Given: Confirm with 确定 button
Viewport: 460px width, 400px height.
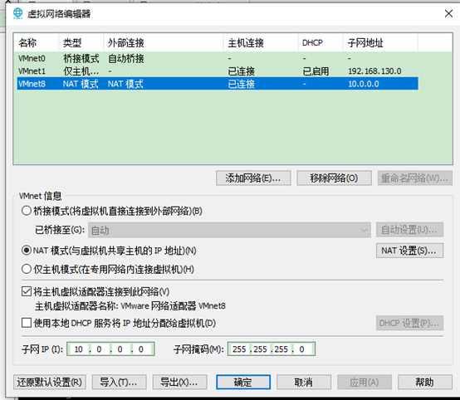Looking at the screenshot, I should pos(243,382).
